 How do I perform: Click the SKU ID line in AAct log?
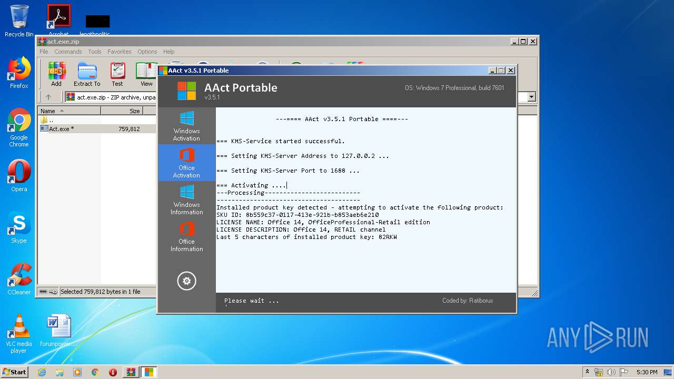tap(298, 215)
